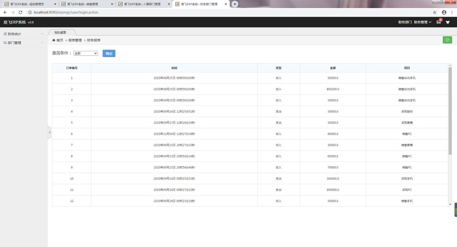
Task: Open the mail notifications icon
Action: click(439, 22)
